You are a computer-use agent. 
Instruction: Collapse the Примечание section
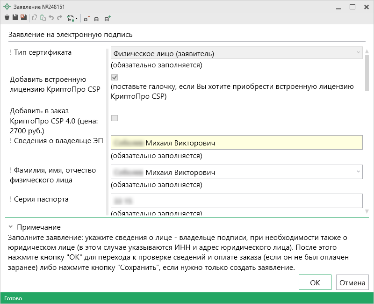[10, 227]
